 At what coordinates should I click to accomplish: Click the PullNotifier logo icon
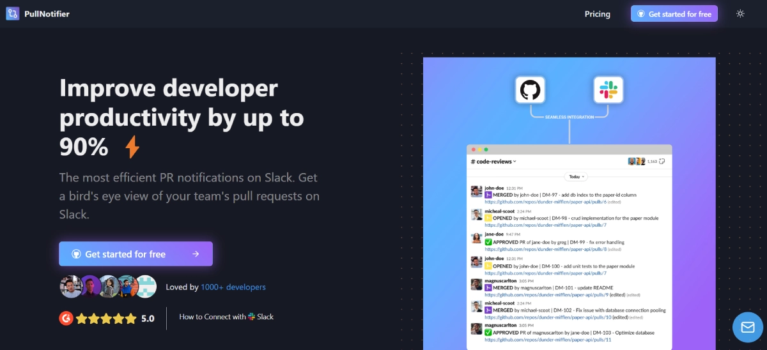pos(13,13)
